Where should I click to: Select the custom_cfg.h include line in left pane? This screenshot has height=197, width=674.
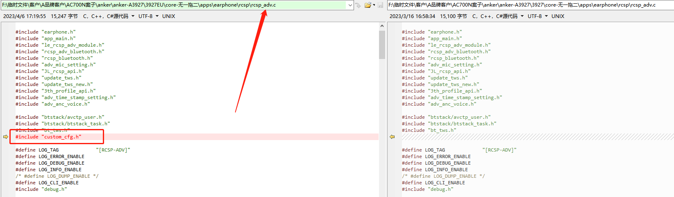48,137
